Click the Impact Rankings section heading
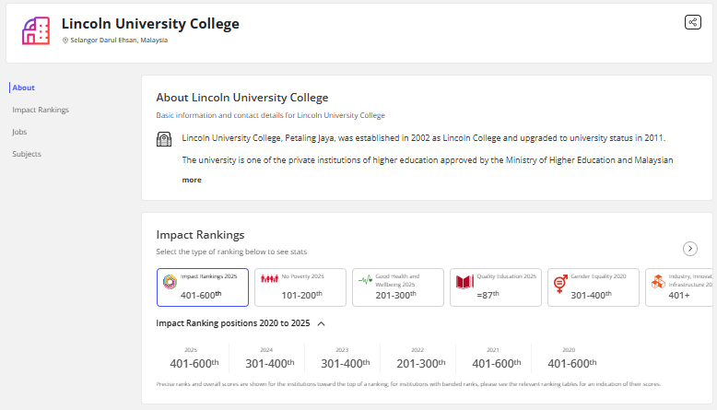The height and width of the screenshot is (410, 717). pos(200,234)
